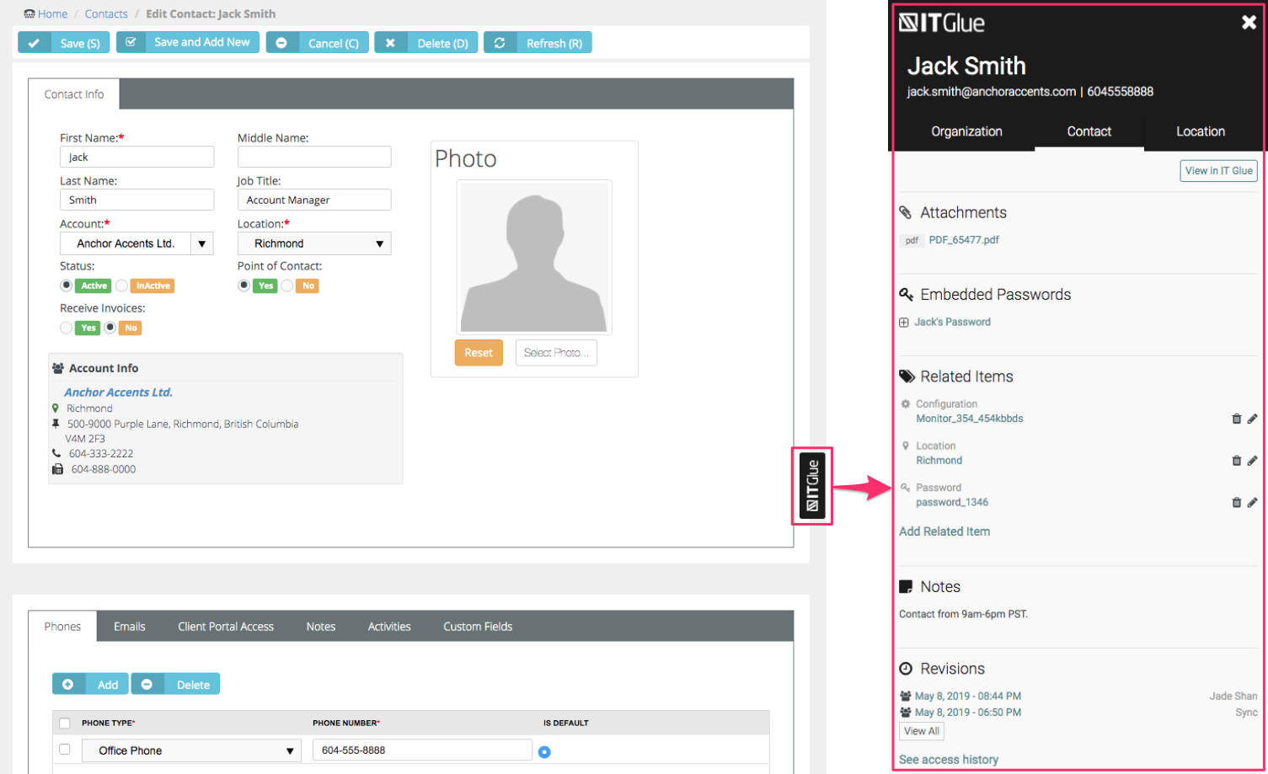Open the Location dropdown showing Richmond

click(379, 243)
